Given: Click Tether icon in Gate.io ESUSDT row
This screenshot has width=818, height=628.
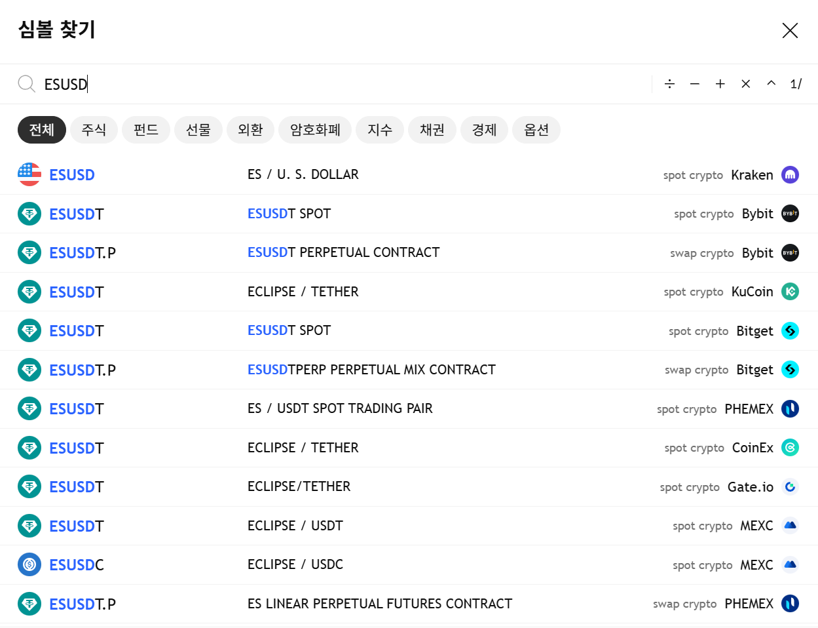Looking at the screenshot, I should [x=29, y=486].
